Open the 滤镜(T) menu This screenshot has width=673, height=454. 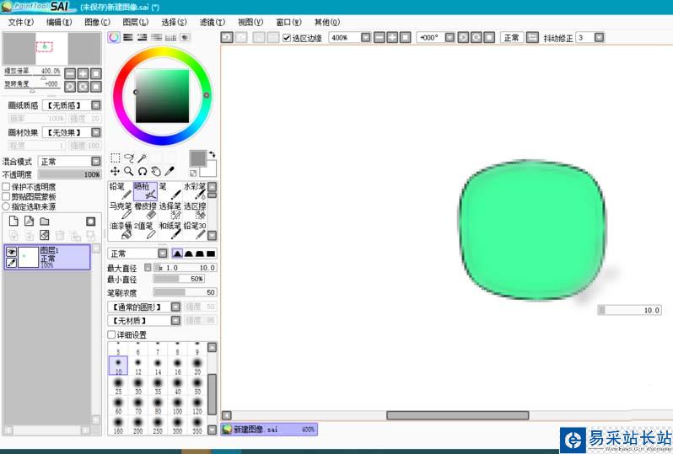212,22
